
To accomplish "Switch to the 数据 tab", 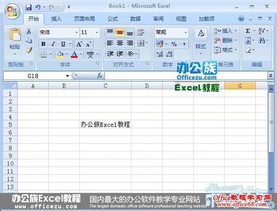I will (x=135, y=19).
